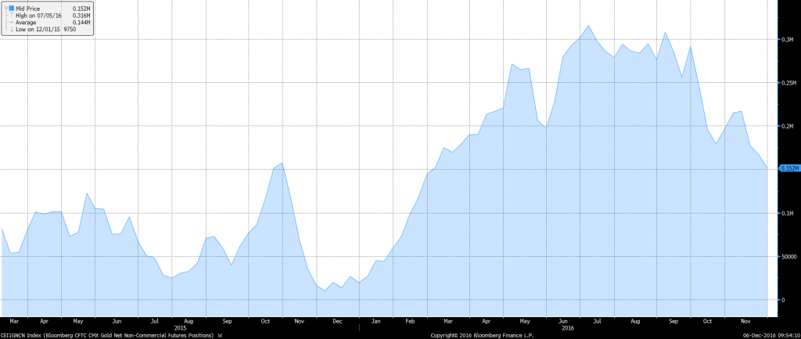The width and height of the screenshot is (801, 339).
Task: Click the 0.2M y-axis label
Action: 787,126
